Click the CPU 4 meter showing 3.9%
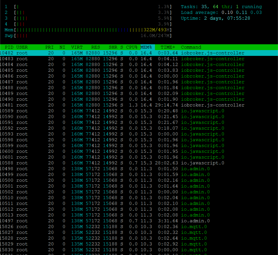Image resolution: width=278 pixels, height=255 pixels. (x=88, y=24)
